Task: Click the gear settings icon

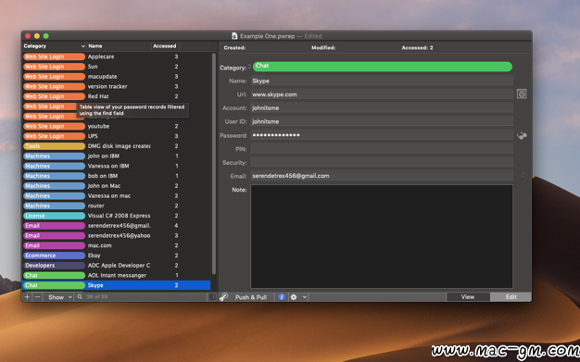Action: pyautogui.click(x=294, y=297)
